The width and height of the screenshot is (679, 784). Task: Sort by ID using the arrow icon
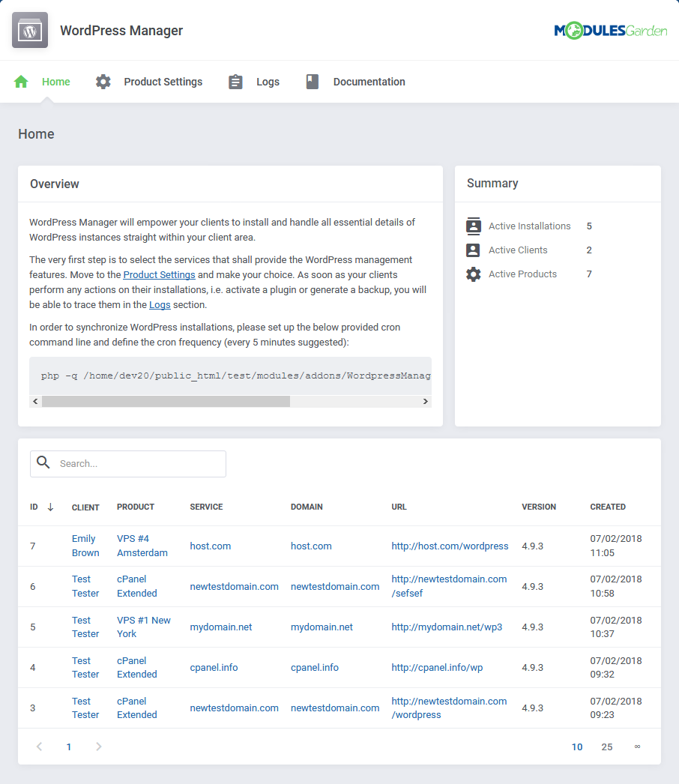[x=50, y=507]
